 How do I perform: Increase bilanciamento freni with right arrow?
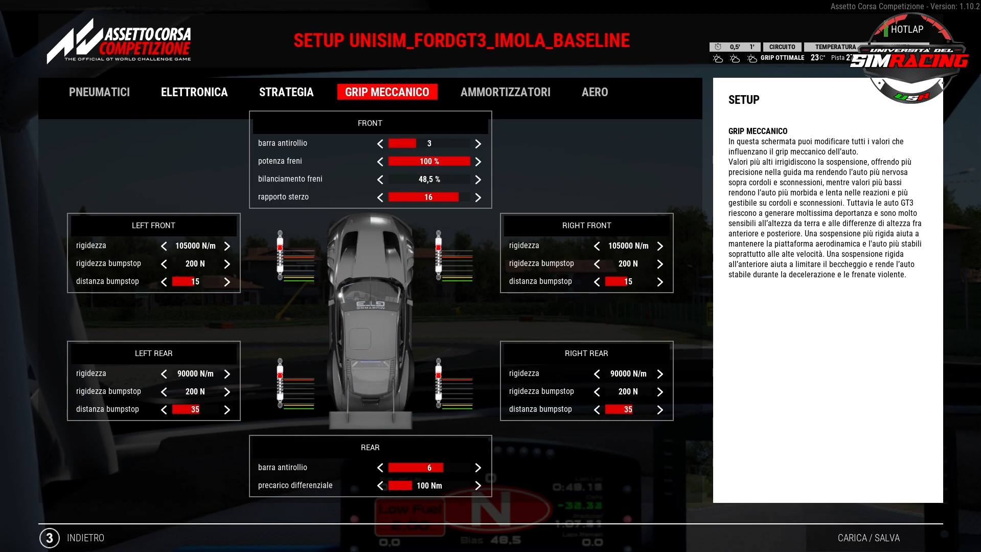[477, 180]
